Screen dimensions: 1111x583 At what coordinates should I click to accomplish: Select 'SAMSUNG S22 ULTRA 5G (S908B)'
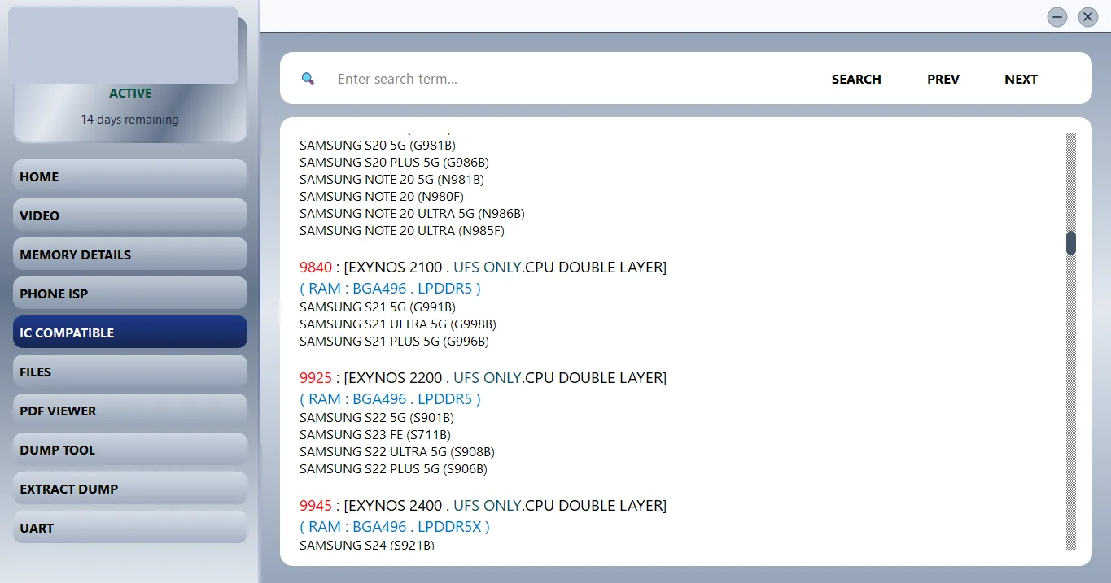click(397, 452)
